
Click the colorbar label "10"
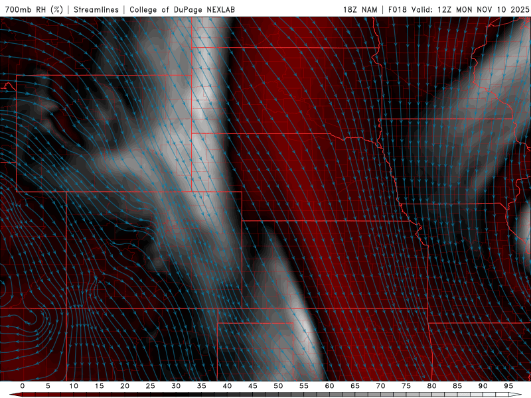click(74, 386)
